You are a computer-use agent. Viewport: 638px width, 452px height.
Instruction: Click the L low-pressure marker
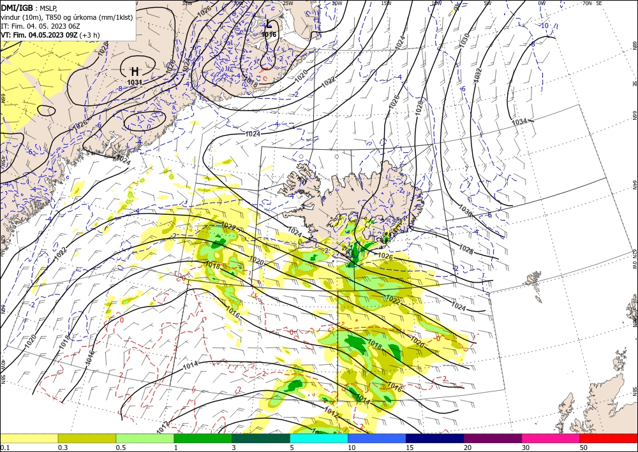pos(269,24)
